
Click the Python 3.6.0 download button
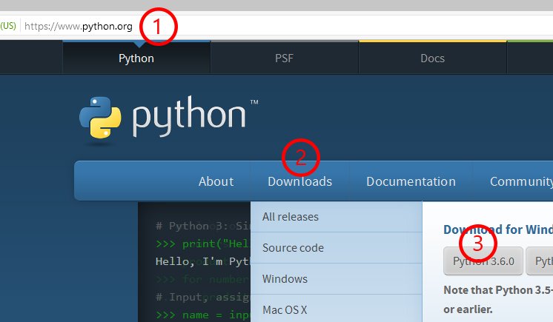pos(483,261)
